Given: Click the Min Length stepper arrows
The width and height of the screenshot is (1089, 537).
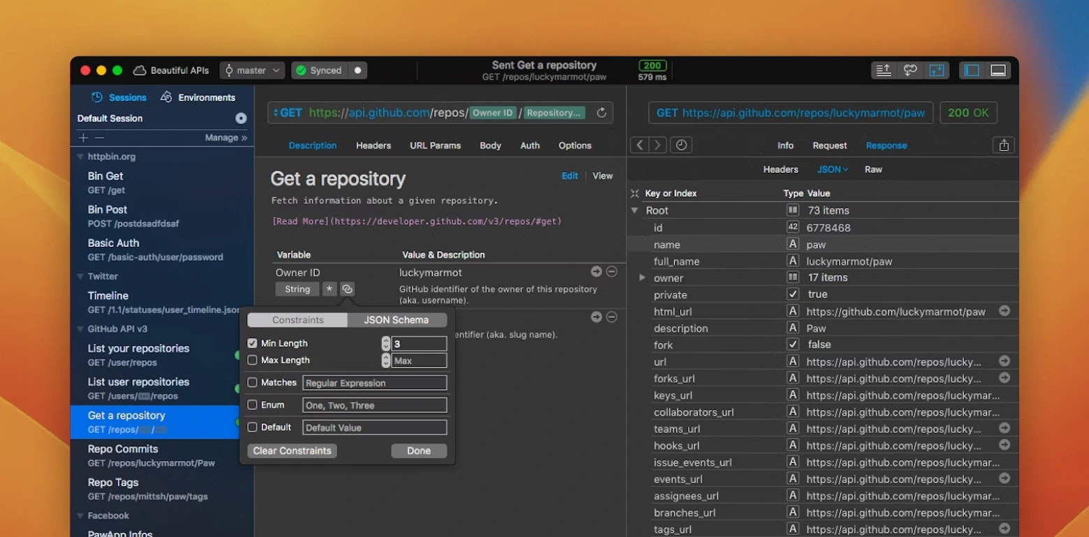Looking at the screenshot, I should click(x=386, y=343).
